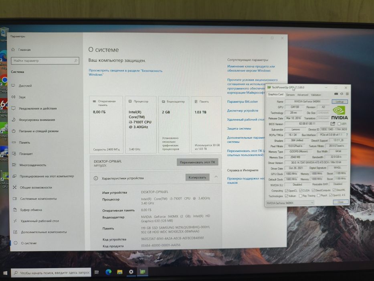Viewport: 374px width, 281px height.
Task: Open the Windows Start menu
Action: 5,273
